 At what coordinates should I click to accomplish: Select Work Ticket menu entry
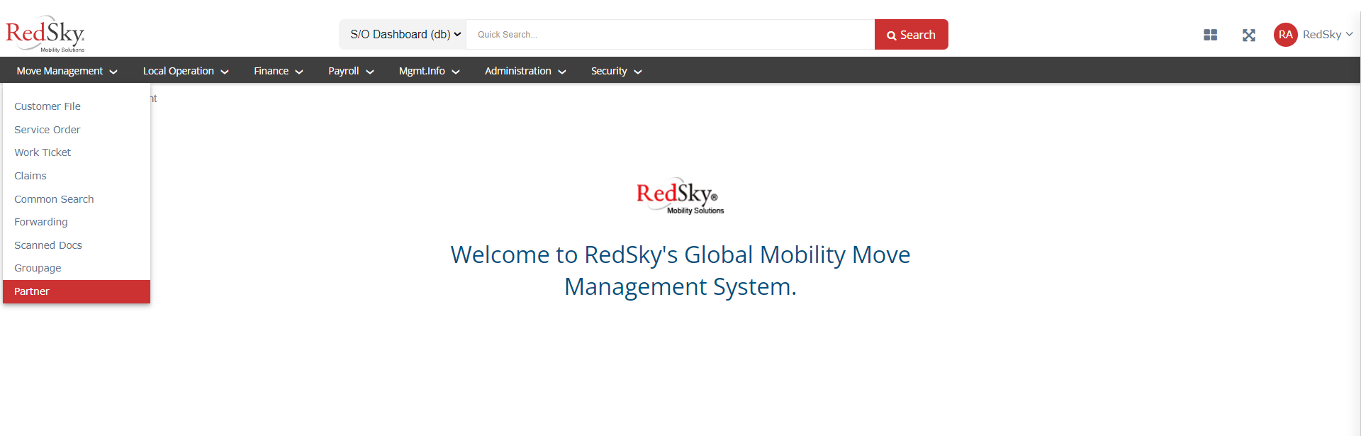(x=77, y=152)
